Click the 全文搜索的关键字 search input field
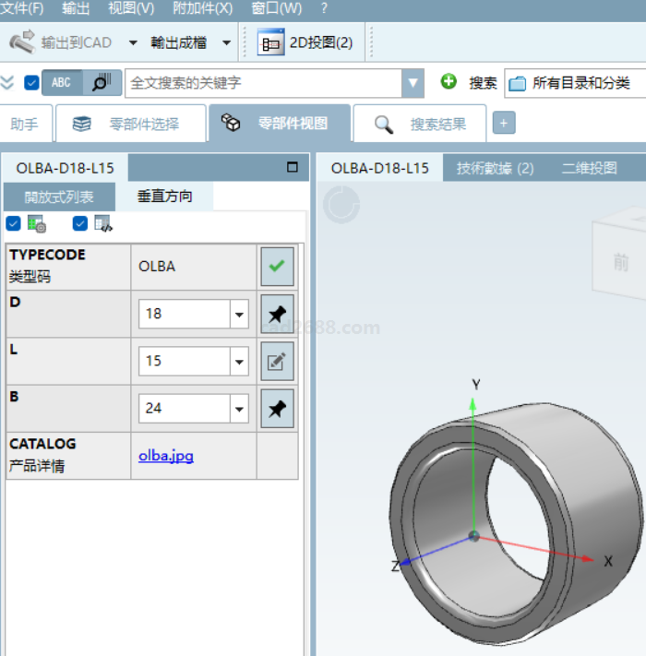This screenshot has width=646, height=656. 263,82
